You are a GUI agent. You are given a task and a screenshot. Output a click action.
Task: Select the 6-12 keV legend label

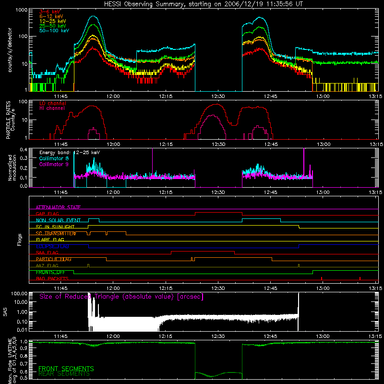(x=51, y=16)
